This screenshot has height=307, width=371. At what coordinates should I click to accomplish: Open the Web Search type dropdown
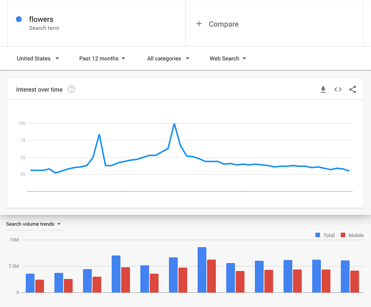point(224,58)
